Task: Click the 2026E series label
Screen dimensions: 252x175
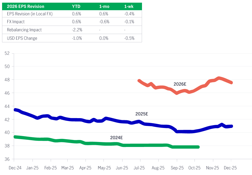Action: [x=180, y=84]
